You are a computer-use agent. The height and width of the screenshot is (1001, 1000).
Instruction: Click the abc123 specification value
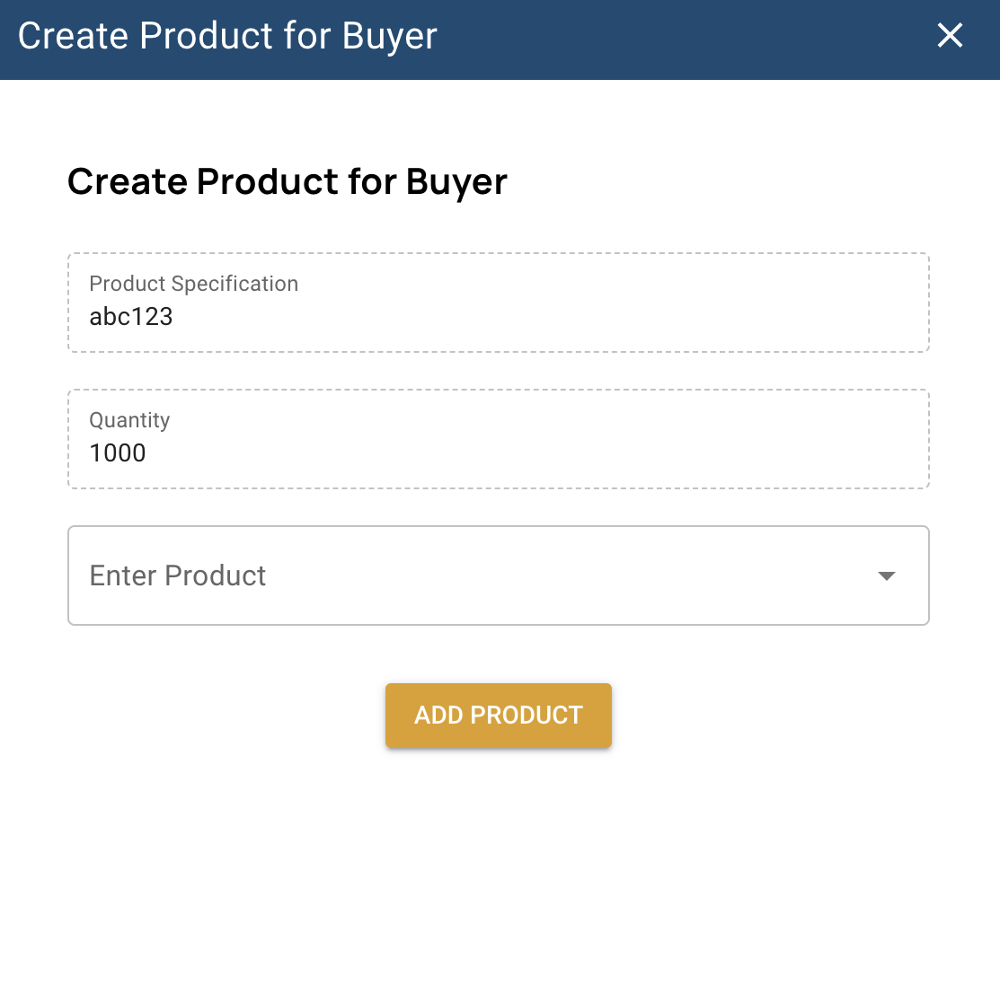(131, 317)
